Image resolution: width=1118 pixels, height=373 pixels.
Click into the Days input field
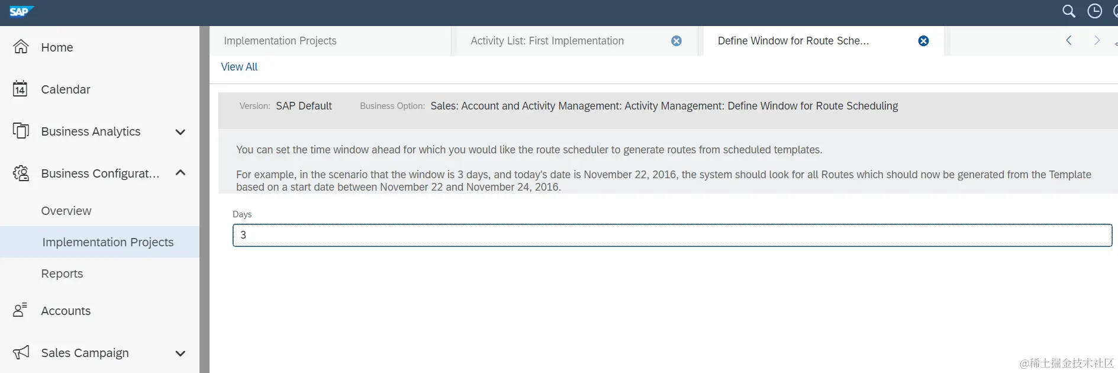(672, 235)
